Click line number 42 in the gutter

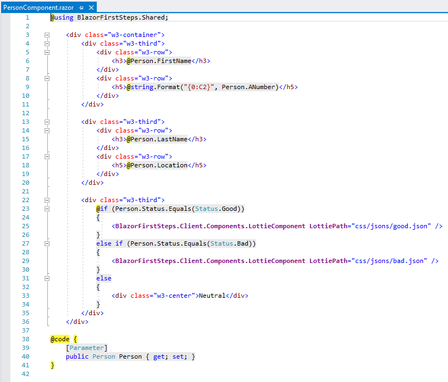(x=26, y=374)
